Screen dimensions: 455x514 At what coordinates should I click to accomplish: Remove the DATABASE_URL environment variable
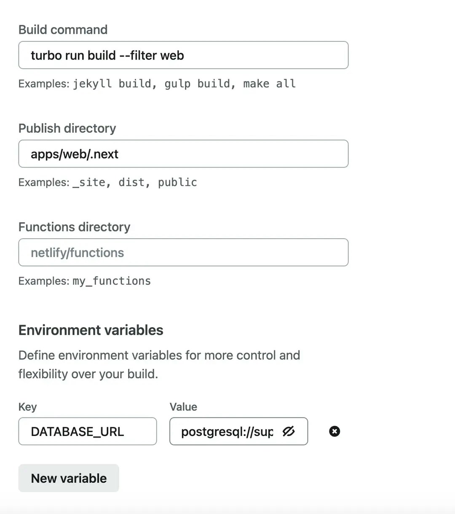coord(335,431)
